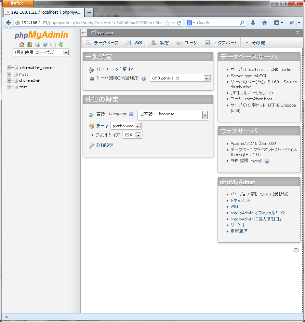Bookmark this page with the star icon
This screenshot has height=322, width=305.
167,23
